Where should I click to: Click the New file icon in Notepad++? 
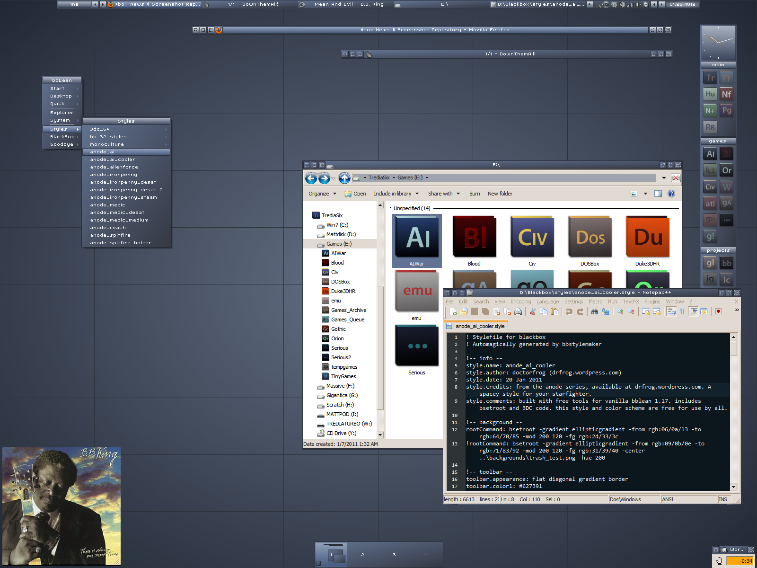pos(453,311)
